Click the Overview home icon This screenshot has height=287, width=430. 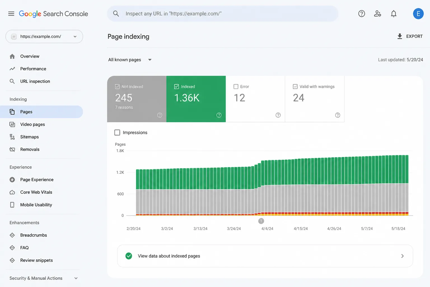[12, 56]
